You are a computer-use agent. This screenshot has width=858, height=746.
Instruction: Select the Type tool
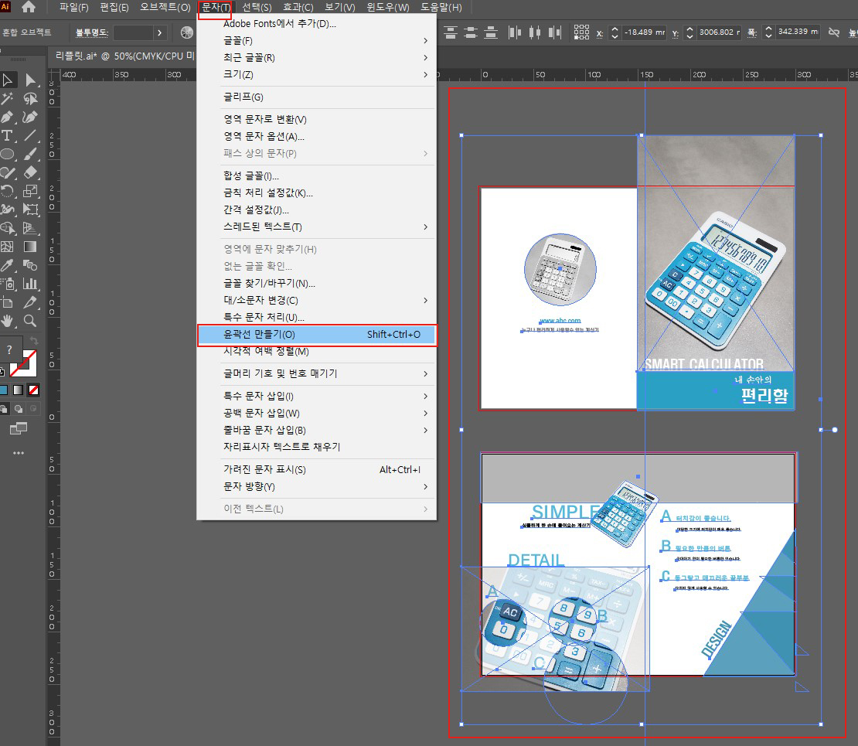8,136
